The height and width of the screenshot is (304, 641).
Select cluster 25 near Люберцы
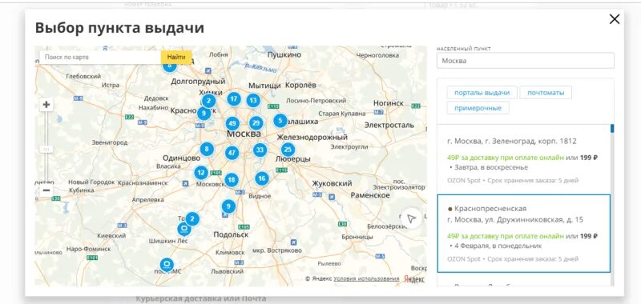point(288,150)
